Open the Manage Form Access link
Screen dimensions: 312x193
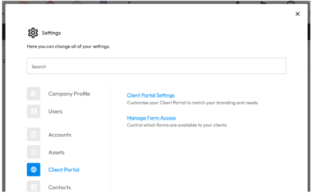coord(151,118)
